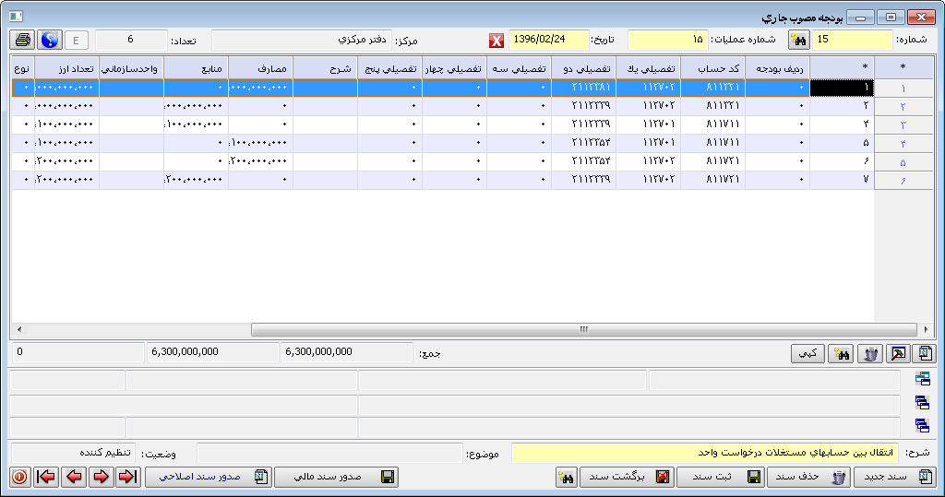
Task: Click the نوع column header
Action: tap(23, 68)
